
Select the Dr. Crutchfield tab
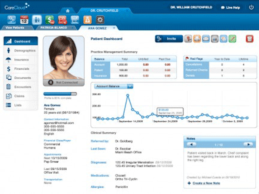tap(104, 11)
